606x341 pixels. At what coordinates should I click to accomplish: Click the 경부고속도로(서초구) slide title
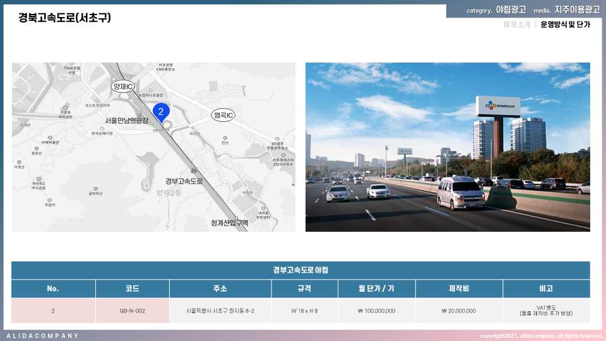click(x=65, y=18)
